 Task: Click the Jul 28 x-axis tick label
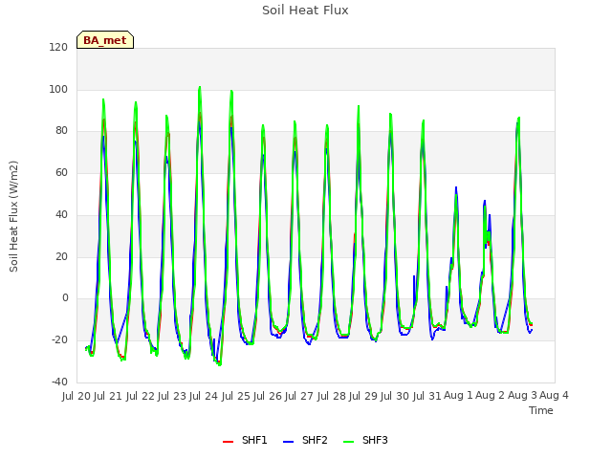[x=332, y=396]
